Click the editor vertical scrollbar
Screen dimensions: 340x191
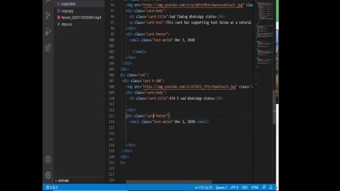(x=274, y=107)
